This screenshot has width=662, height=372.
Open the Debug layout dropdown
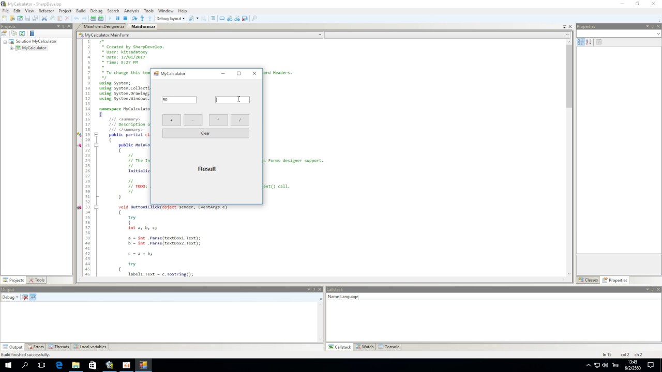coord(170,18)
